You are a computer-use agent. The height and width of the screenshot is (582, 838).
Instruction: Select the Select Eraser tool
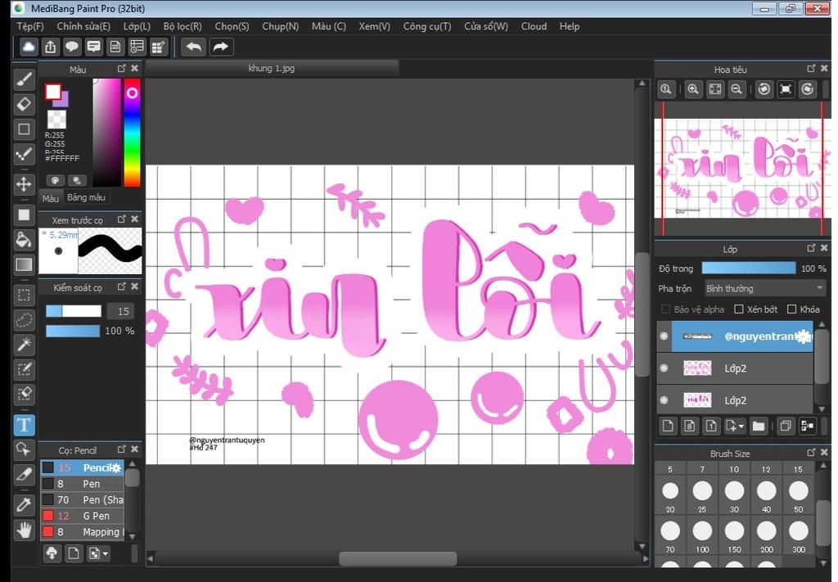click(x=24, y=395)
